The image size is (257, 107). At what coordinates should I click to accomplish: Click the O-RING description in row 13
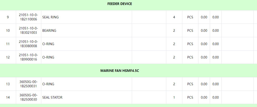[48, 84]
